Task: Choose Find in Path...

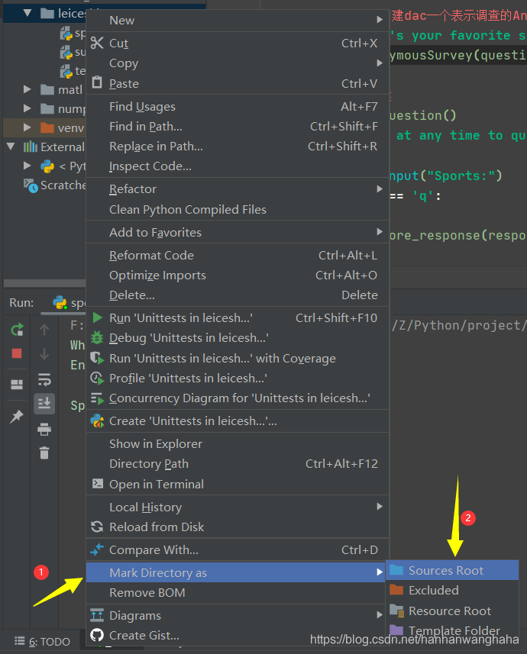Action: (238, 127)
